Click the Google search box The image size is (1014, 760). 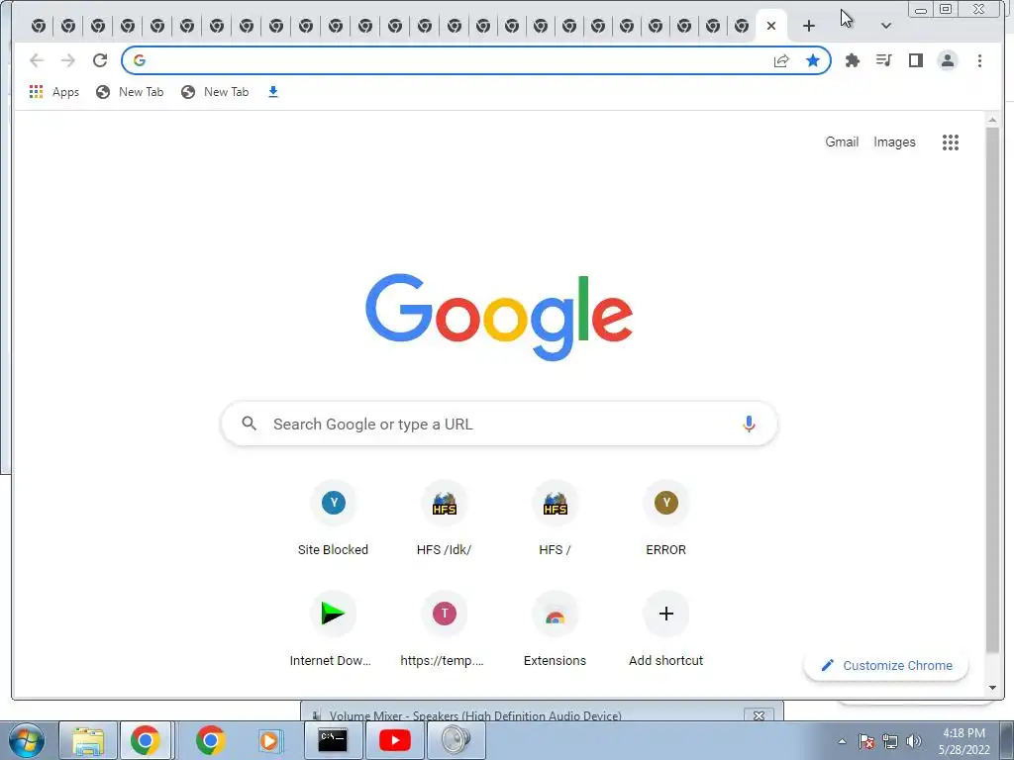(499, 424)
